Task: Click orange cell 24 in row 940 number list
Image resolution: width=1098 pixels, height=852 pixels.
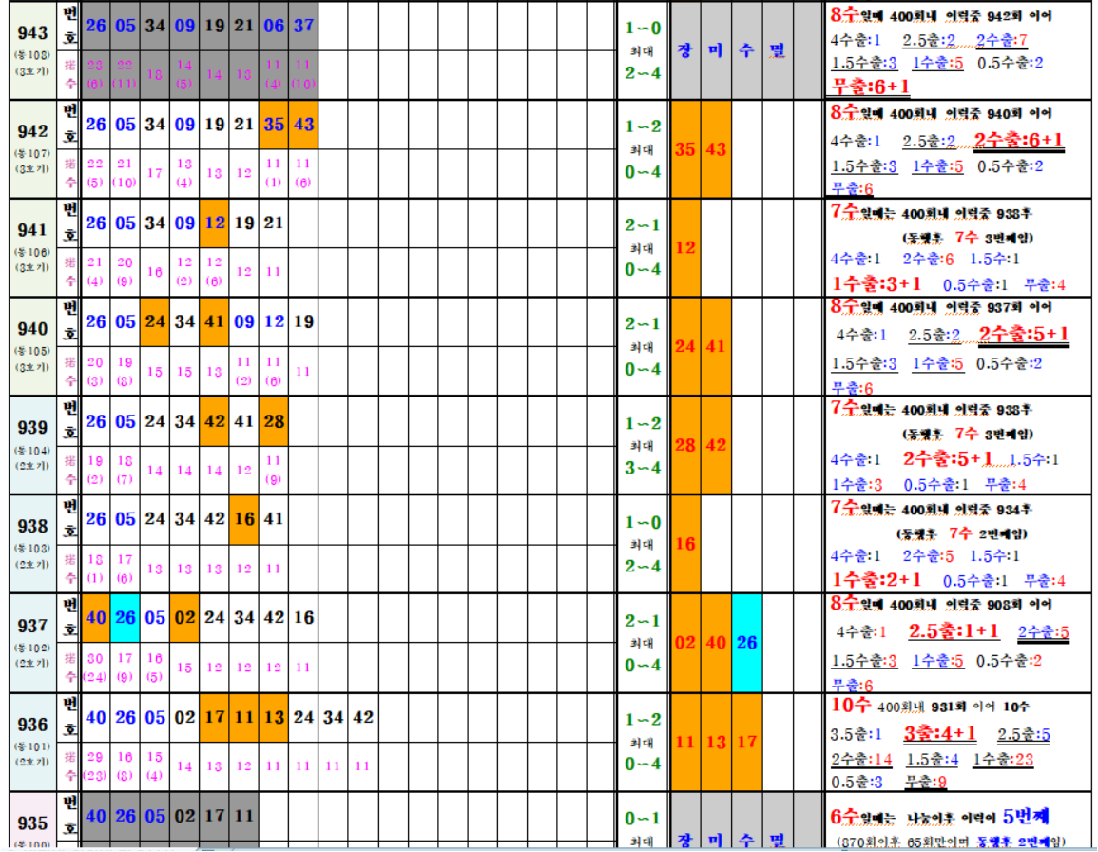Action: coord(155,322)
